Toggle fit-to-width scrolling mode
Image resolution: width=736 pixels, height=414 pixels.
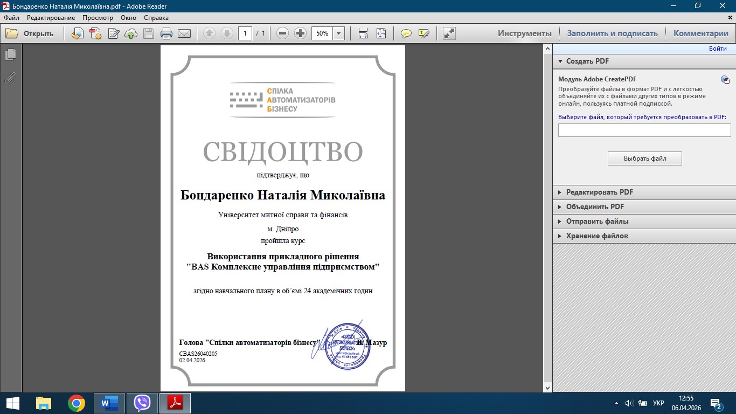click(x=363, y=33)
